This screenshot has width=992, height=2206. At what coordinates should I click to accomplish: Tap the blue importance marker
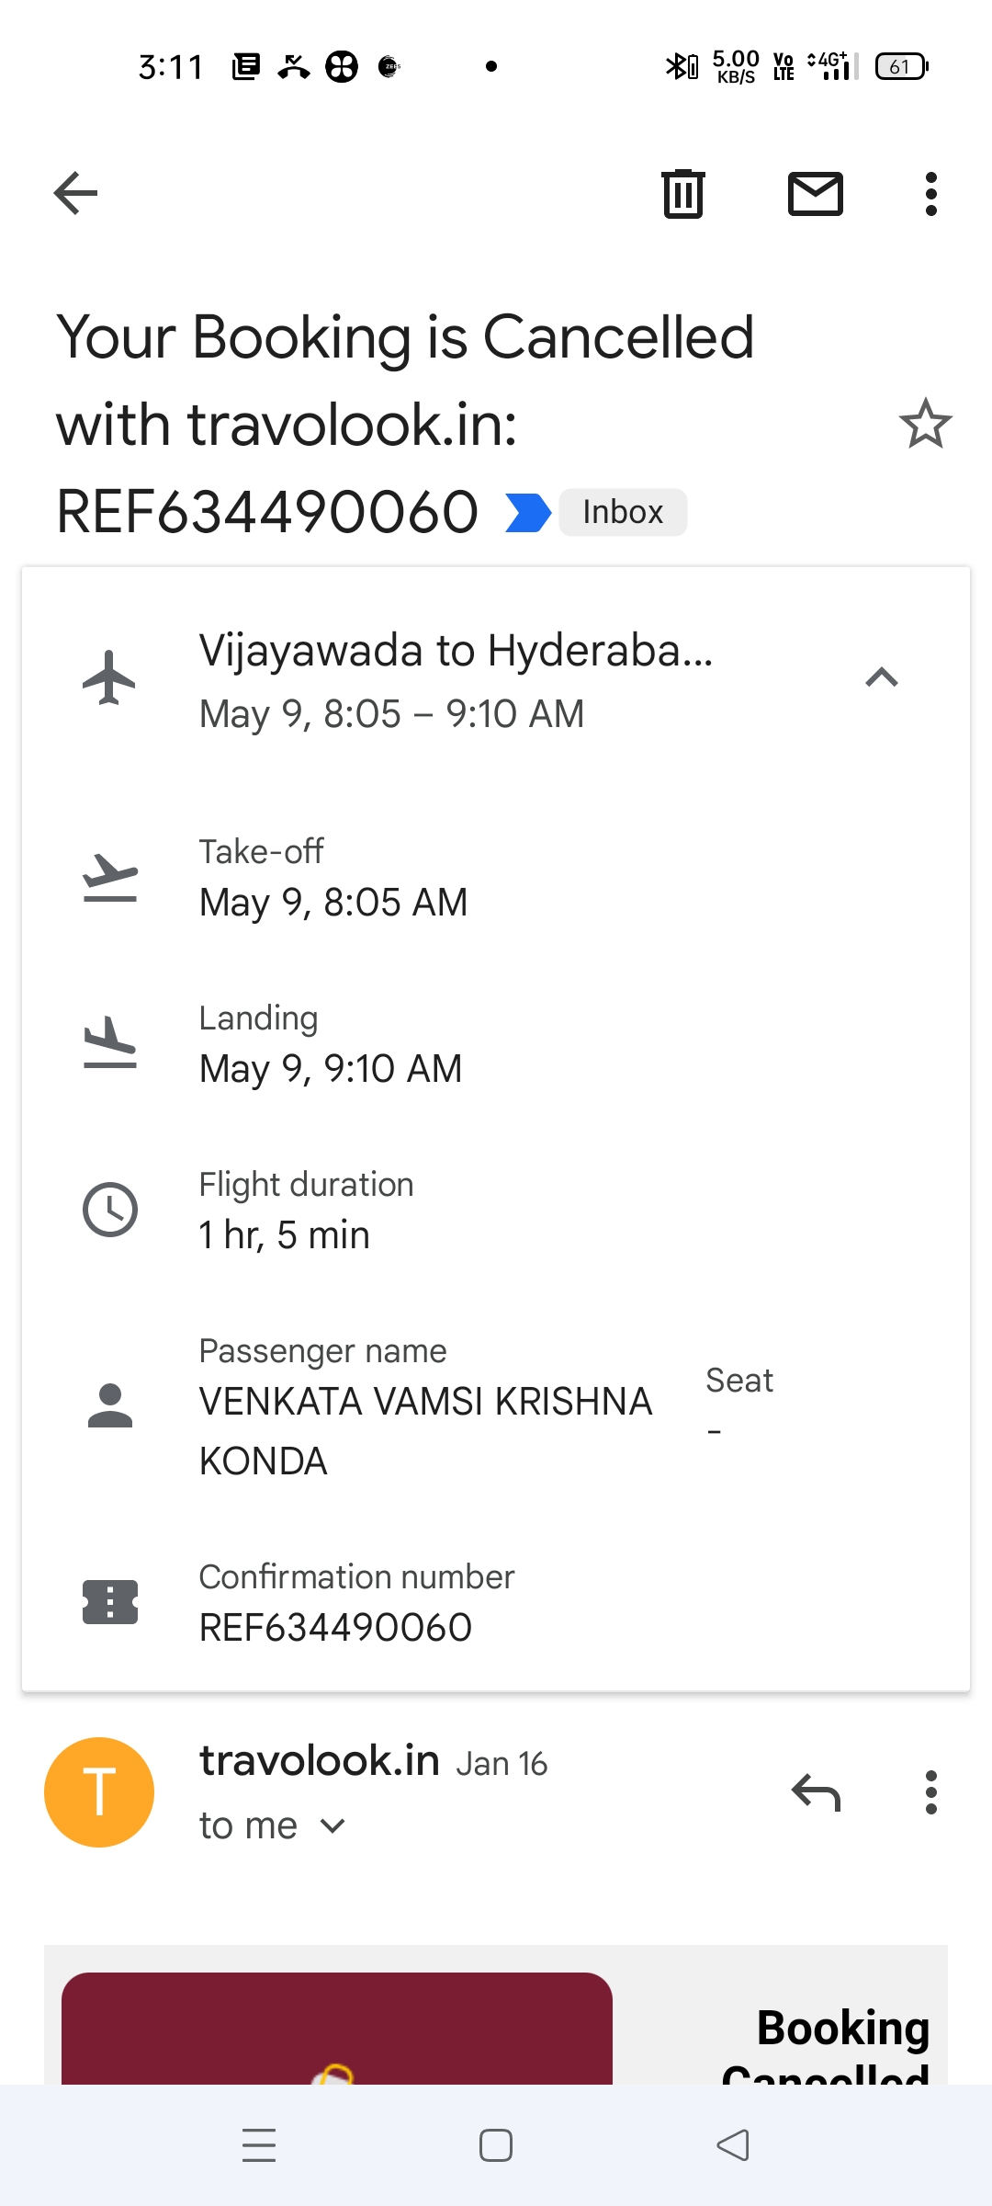pos(528,512)
